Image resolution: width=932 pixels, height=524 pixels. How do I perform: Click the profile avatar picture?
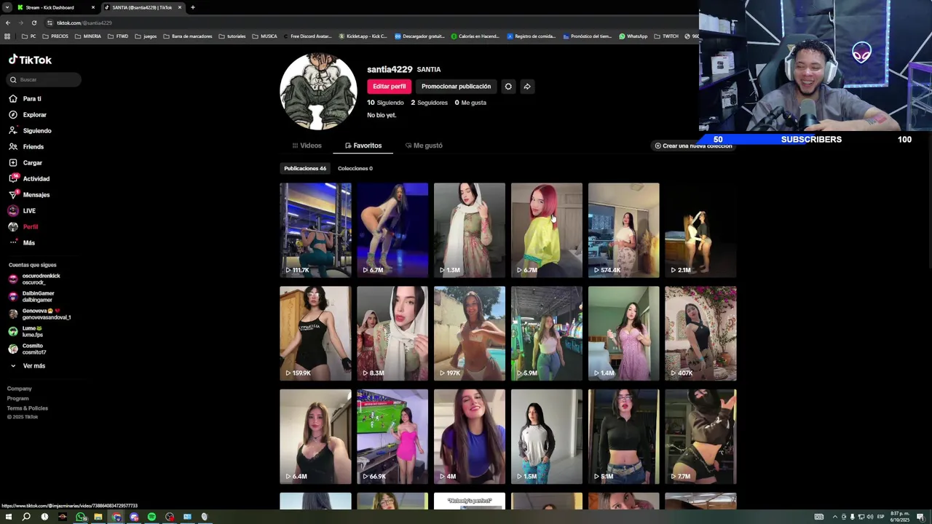(318, 91)
